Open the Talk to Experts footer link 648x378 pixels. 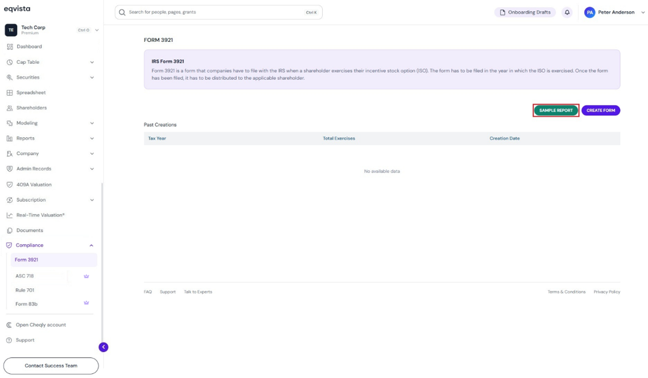(198, 292)
